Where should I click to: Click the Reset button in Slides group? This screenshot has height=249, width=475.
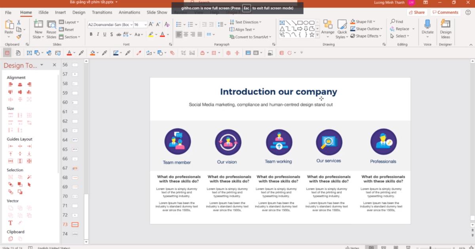click(x=68, y=29)
